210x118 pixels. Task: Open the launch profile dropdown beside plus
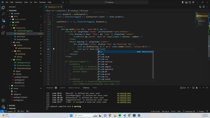(190, 88)
